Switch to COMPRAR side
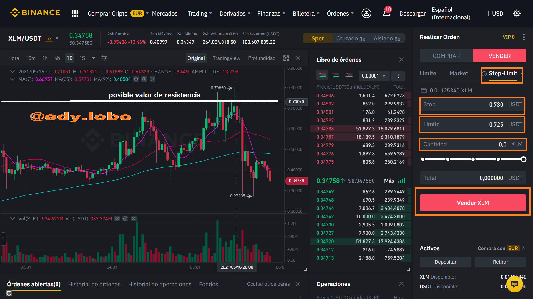The height and width of the screenshot is (299, 533). point(446,56)
